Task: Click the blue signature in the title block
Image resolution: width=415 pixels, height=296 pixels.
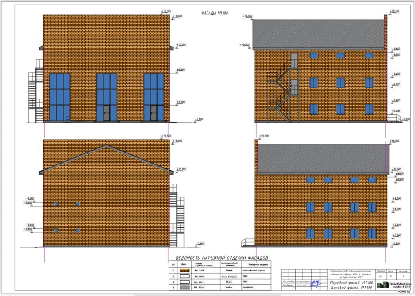Action: click(x=316, y=284)
